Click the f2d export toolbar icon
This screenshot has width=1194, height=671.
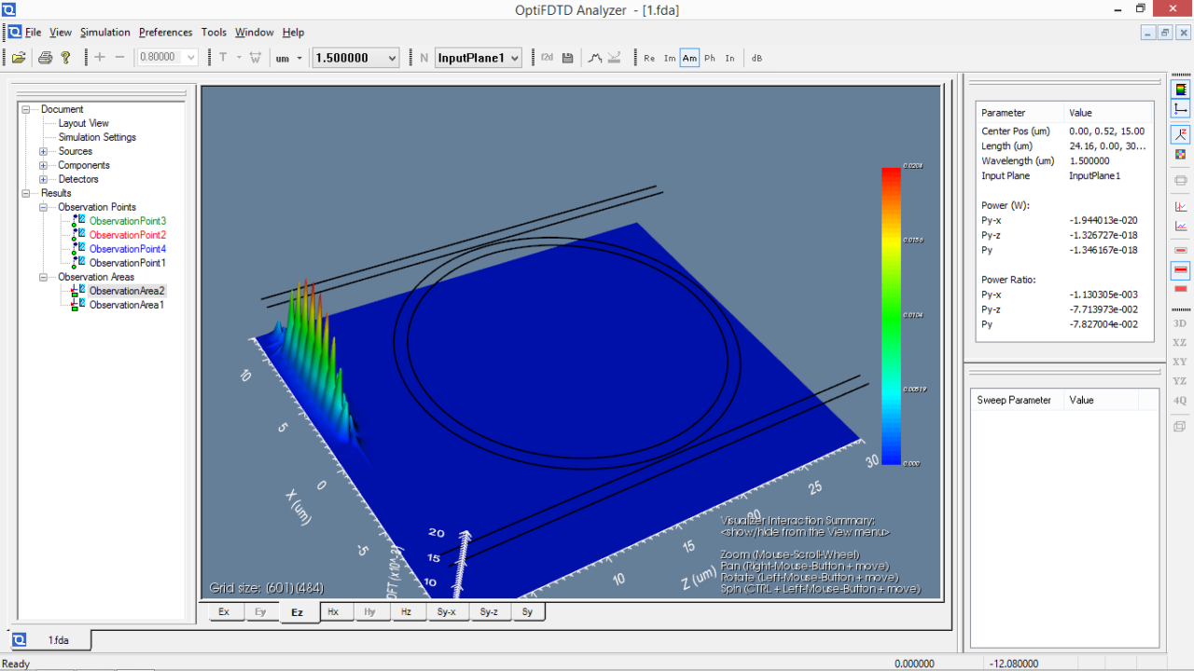tap(547, 57)
